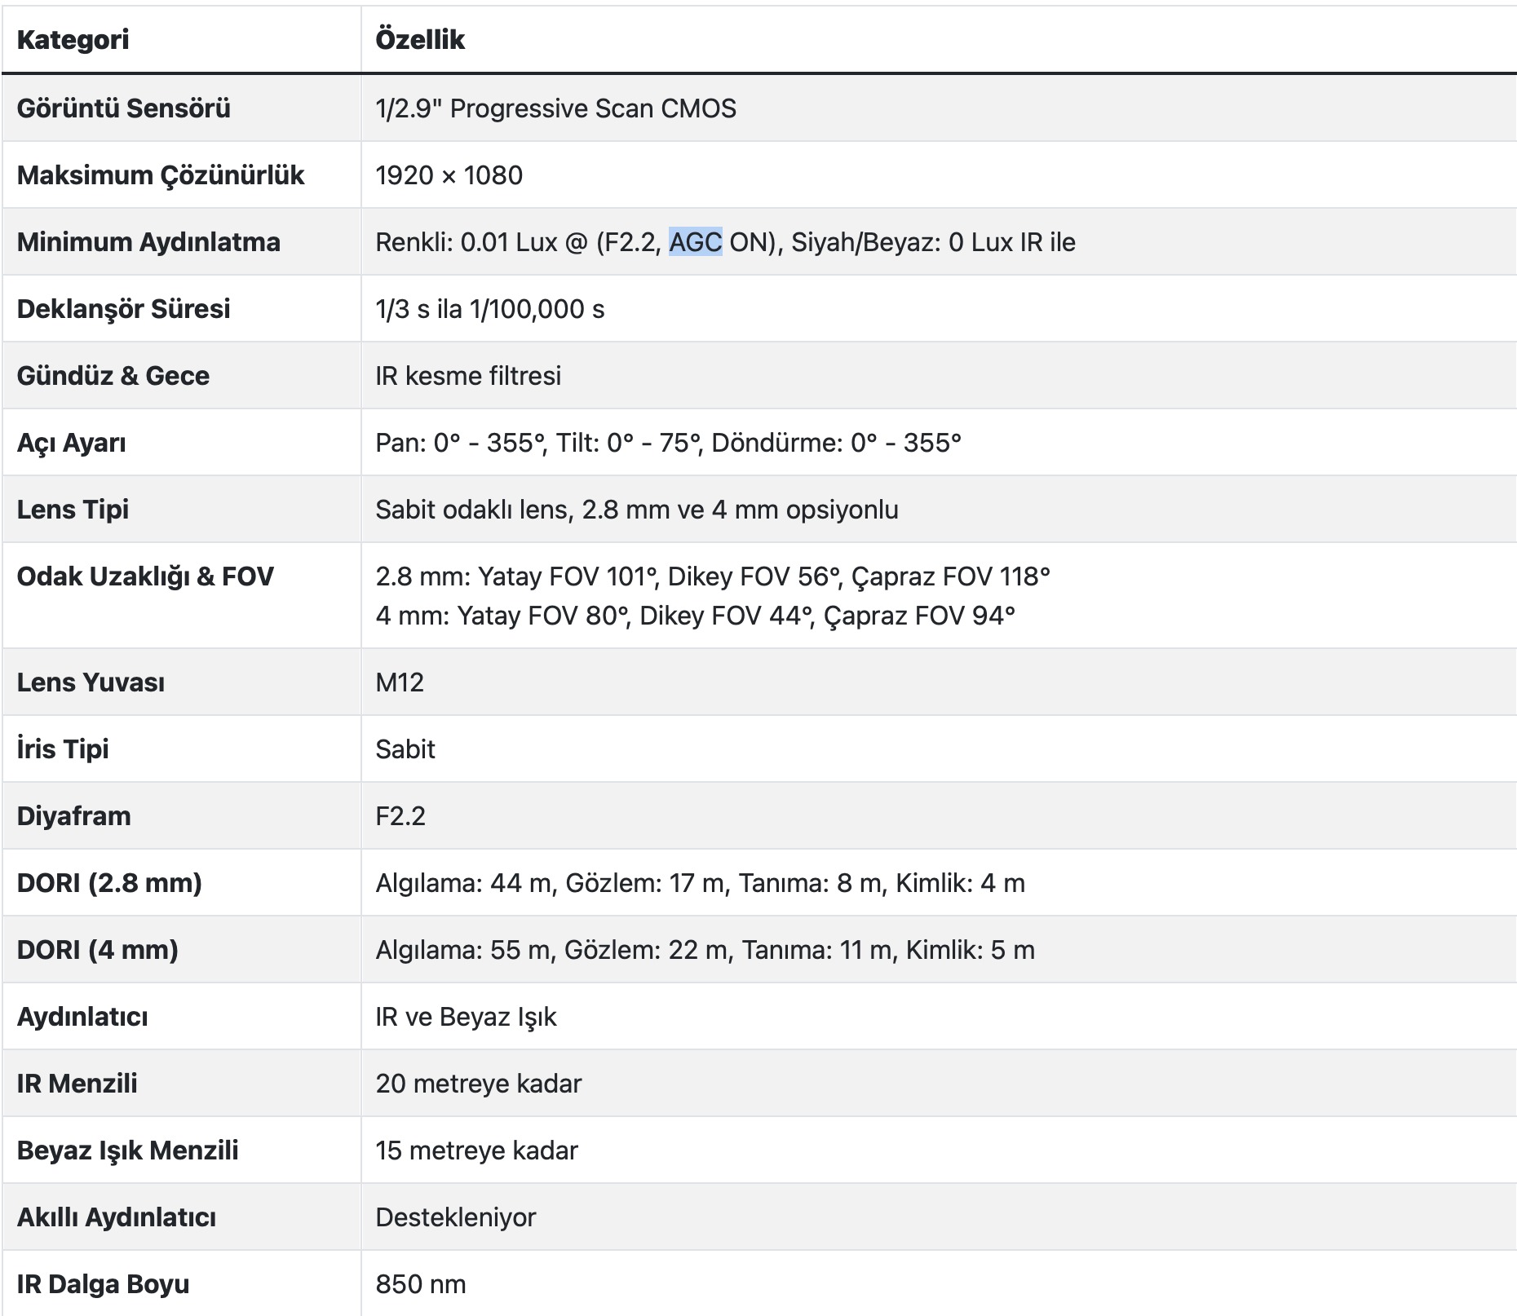
Task: Click the Kategori column header
Action: (73, 39)
